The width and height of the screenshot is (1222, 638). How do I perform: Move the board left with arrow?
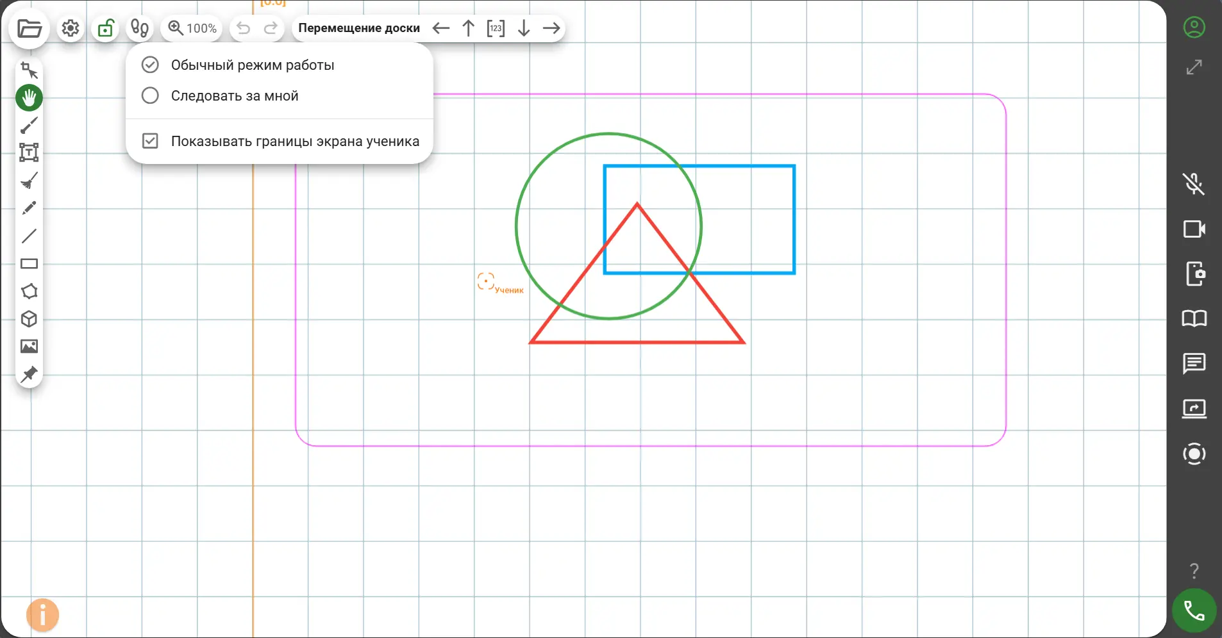click(441, 28)
